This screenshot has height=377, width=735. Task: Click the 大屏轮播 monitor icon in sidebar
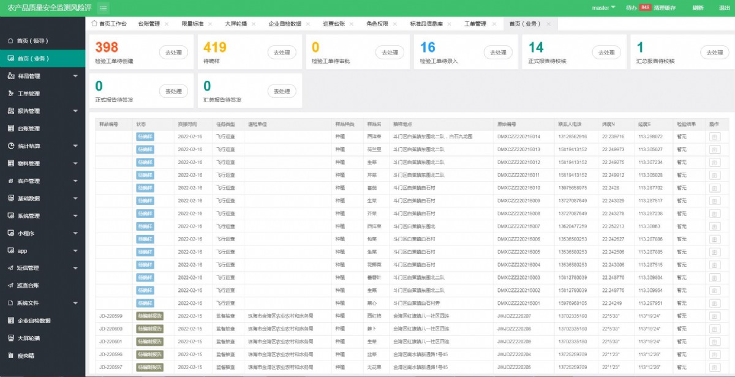point(11,338)
